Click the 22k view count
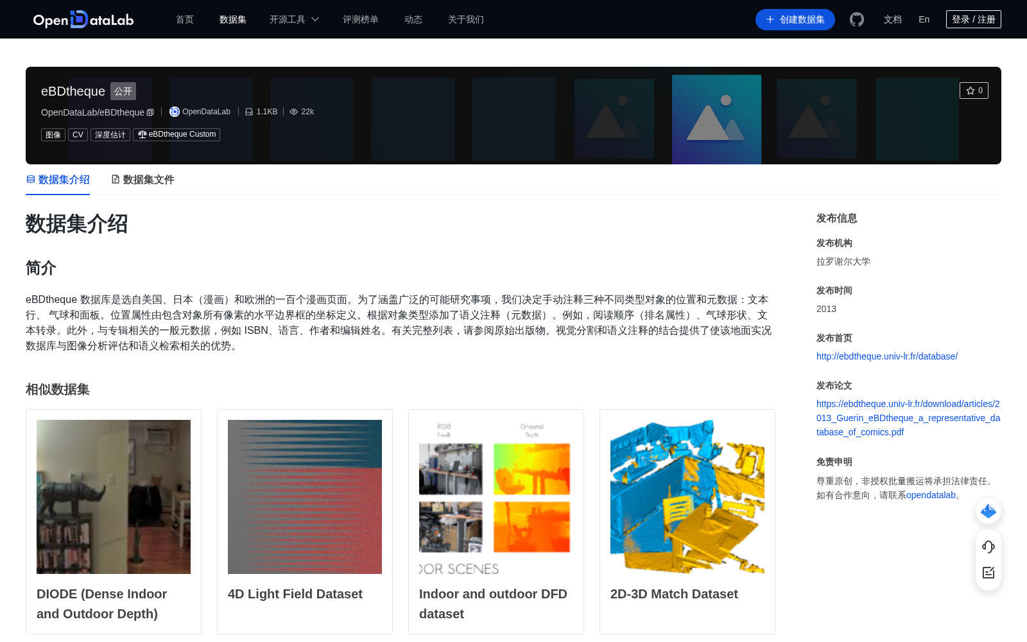 [302, 112]
